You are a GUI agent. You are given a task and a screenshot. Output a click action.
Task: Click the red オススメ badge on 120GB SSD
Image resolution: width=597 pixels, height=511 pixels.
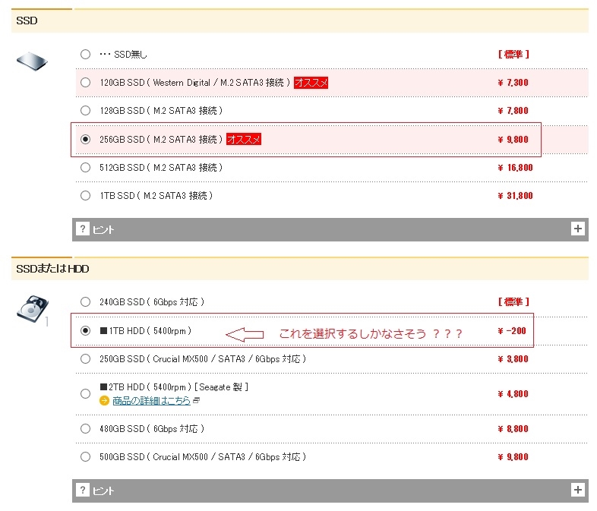tap(311, 83)
